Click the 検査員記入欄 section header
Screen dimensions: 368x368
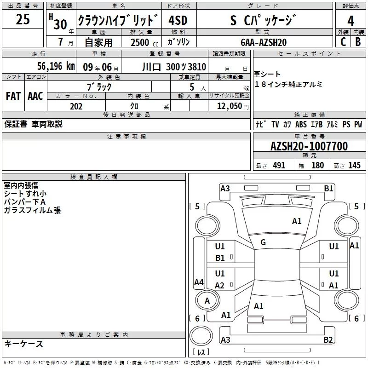94,177
